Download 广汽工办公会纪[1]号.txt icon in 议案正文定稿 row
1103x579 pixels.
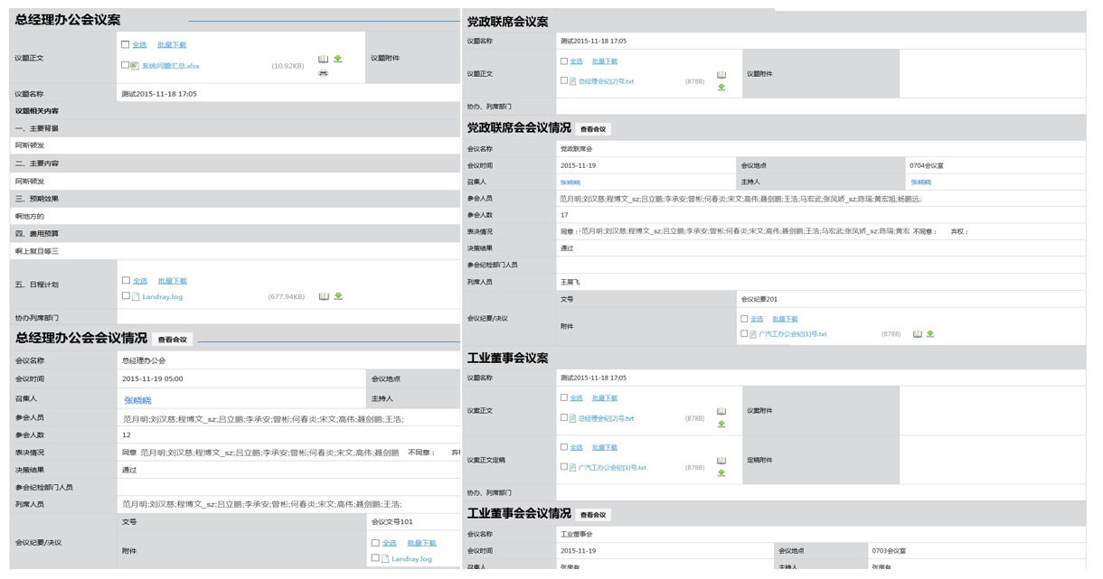tap(721, 473)
